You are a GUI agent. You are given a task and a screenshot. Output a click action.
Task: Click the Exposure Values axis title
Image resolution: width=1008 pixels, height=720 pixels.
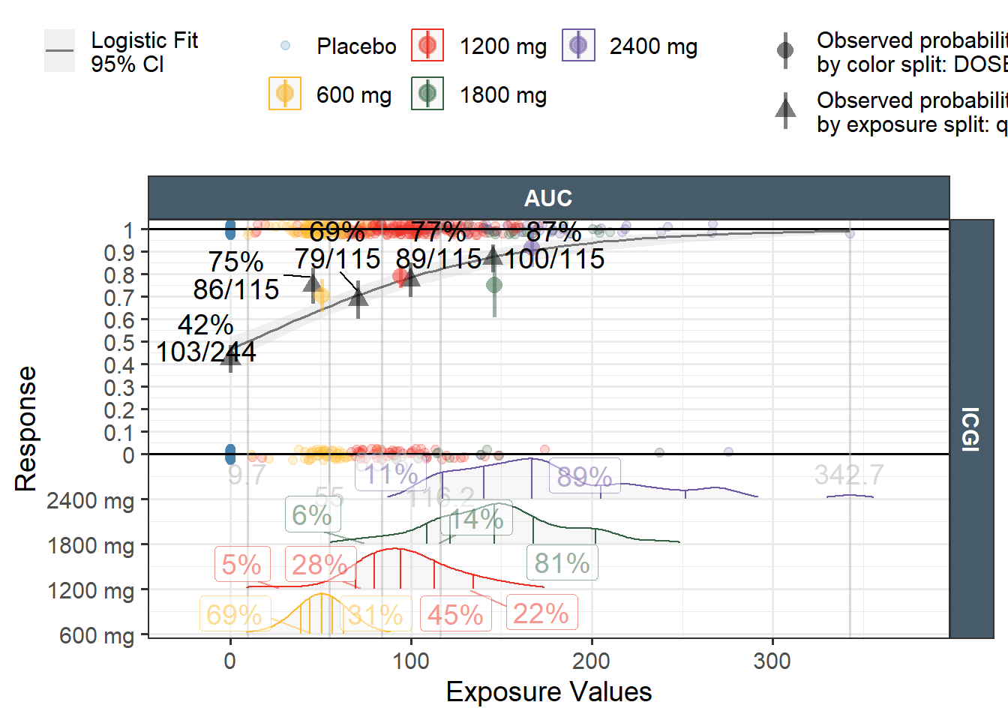click(548, 691)
